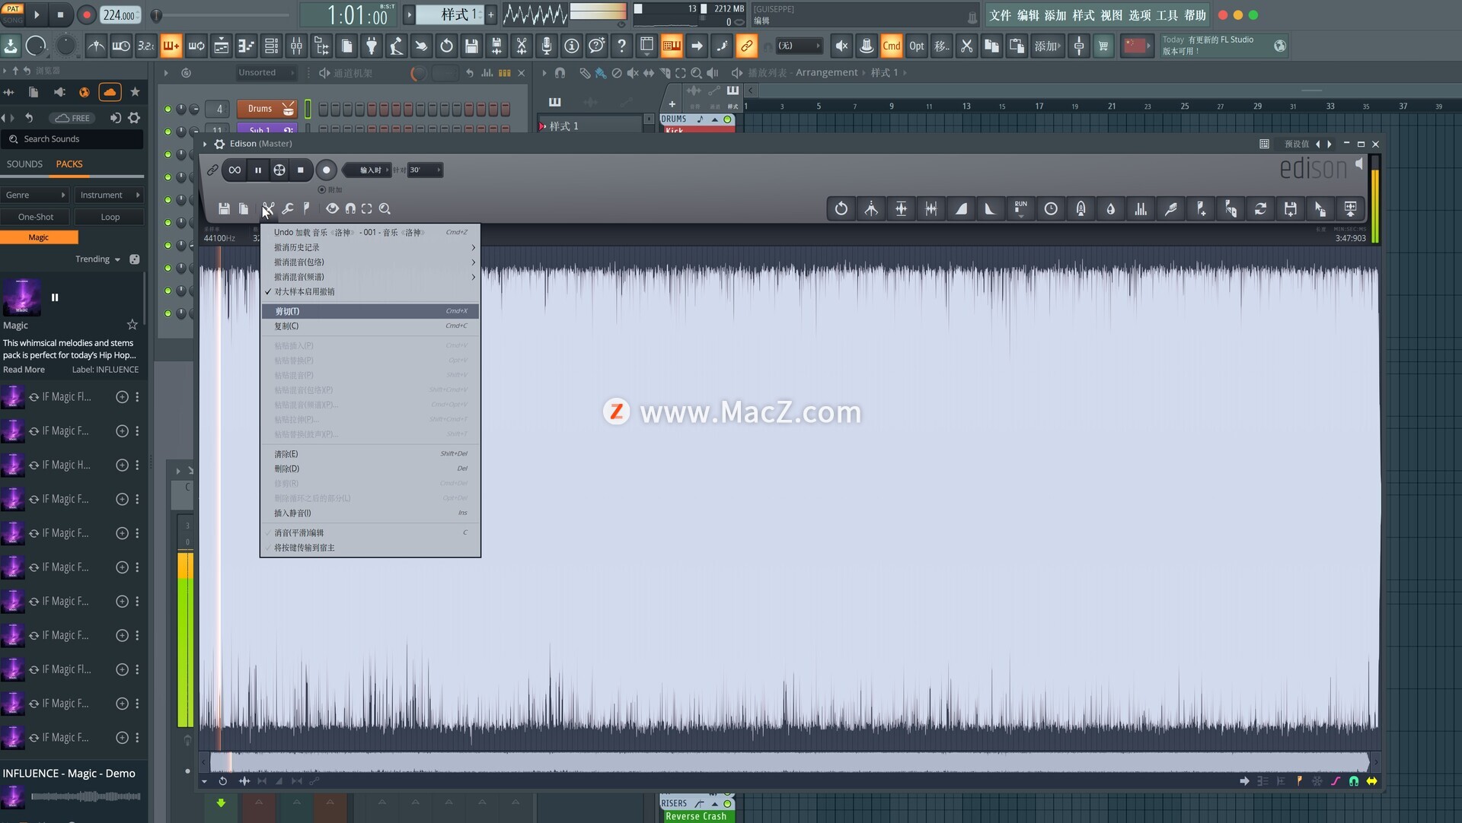Image resolution: width=1462 pixels, height=823 pixels.
Task: Click the Loop filter button
Action: pyautogui.click(x=110, y=218)
